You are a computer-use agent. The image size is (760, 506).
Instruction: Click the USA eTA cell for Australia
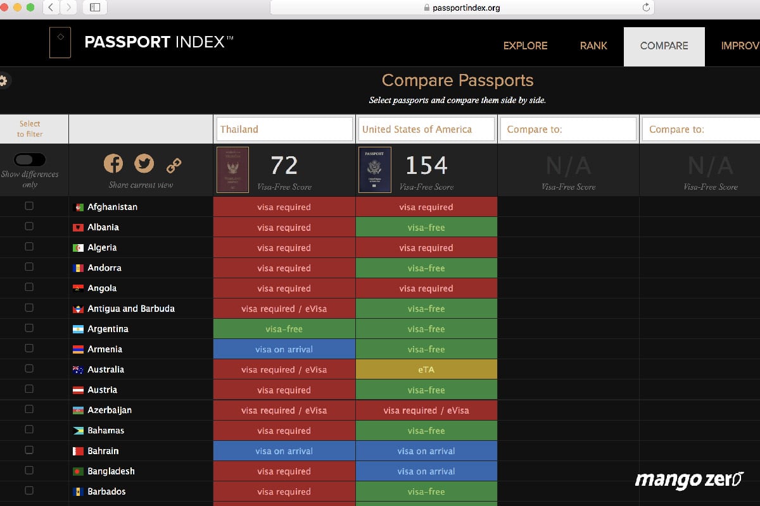click(x=426, y=369)
